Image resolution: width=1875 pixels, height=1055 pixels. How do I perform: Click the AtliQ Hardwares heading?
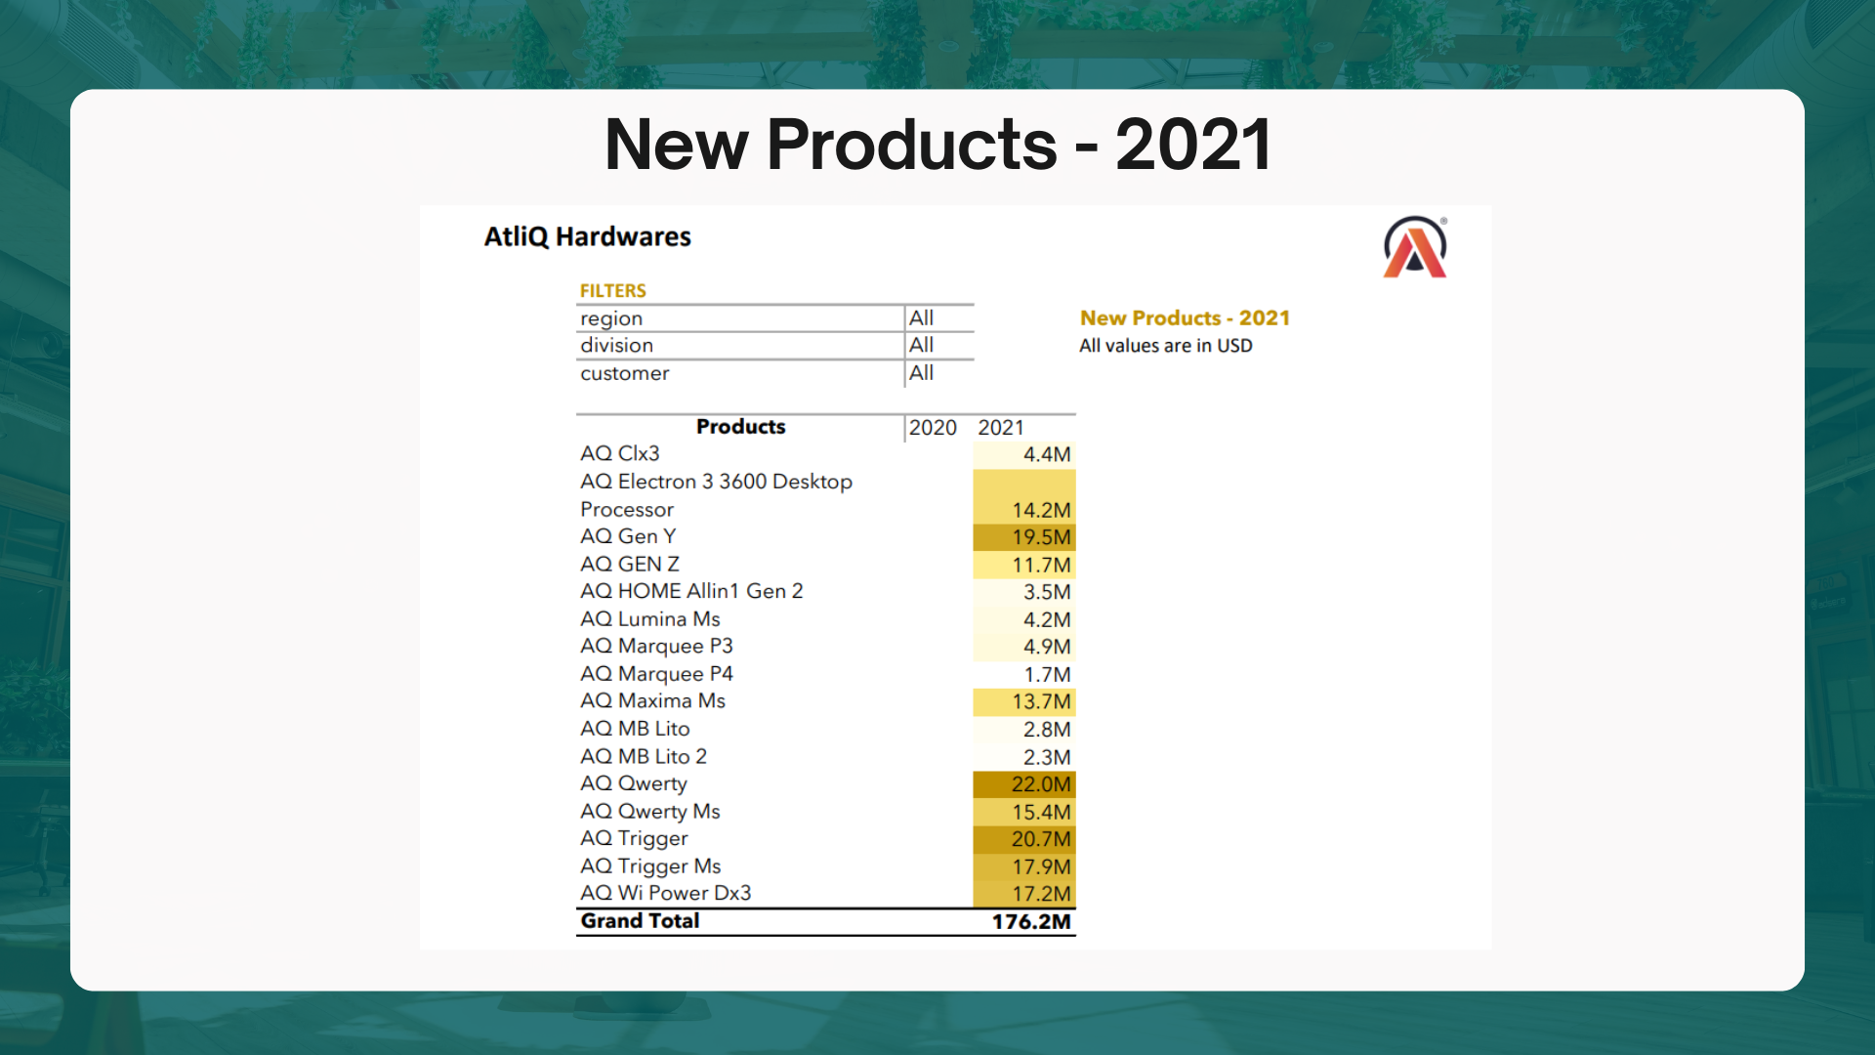coord(587,237)
